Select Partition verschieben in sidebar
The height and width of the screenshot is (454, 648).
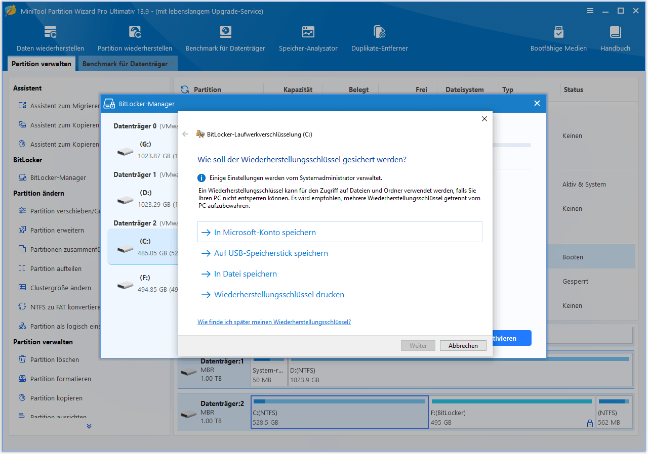point(59,211)
